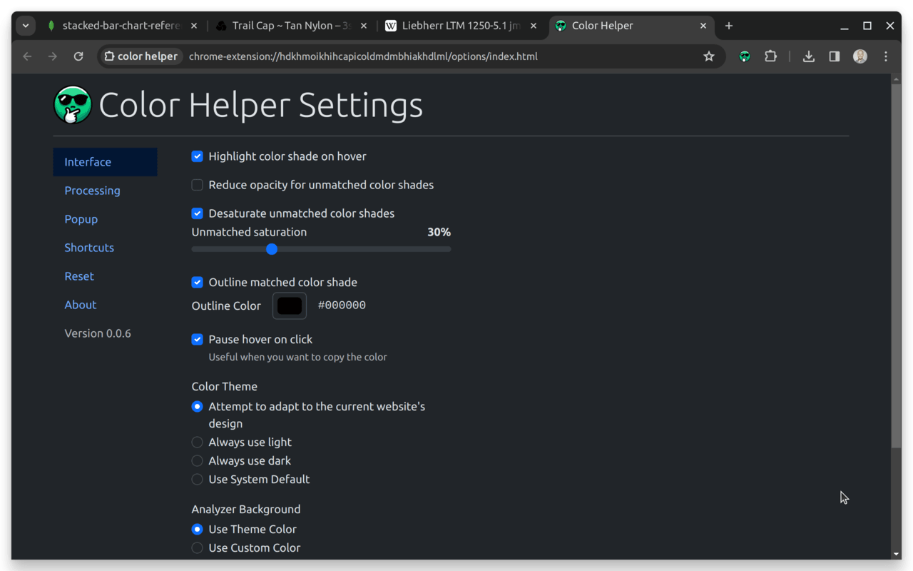Click the Color Helper logo in page header
The width and height of the screenshot is (913, 571).
pos(73,105)
